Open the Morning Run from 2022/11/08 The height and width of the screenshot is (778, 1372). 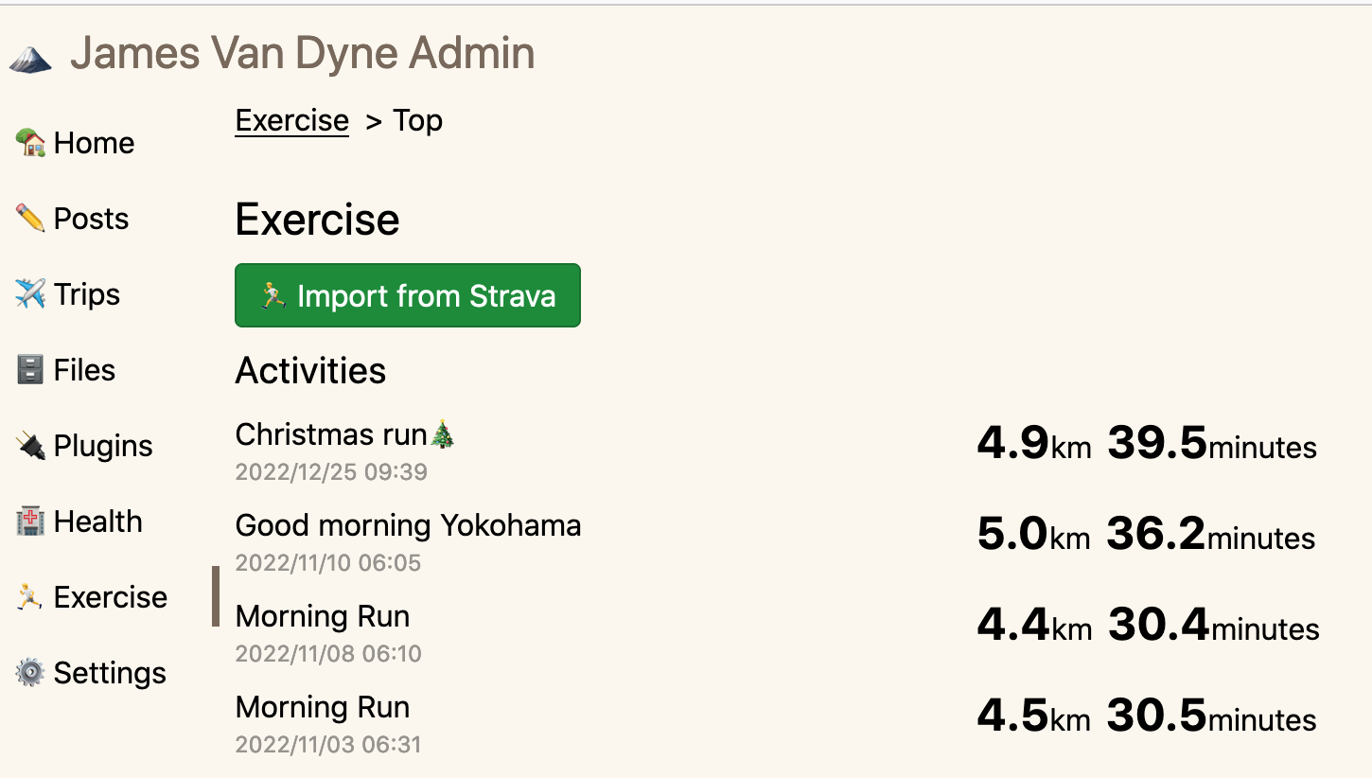click(x=323, y=617)
